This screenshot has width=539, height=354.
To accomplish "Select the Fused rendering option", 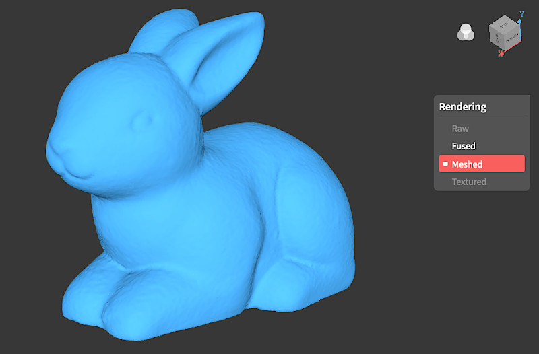I will tap(482, 146).
